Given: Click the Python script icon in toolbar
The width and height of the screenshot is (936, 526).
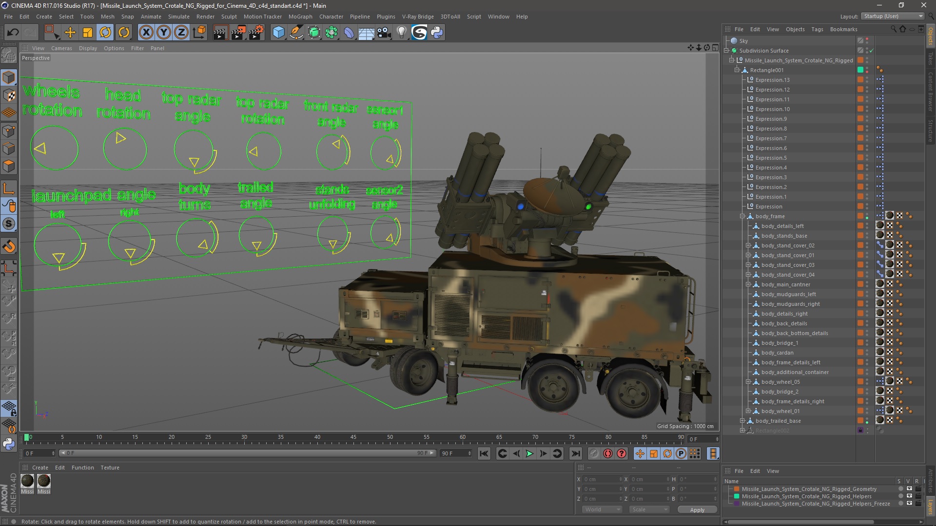Looking at the screenshot, I should (437, 33).
